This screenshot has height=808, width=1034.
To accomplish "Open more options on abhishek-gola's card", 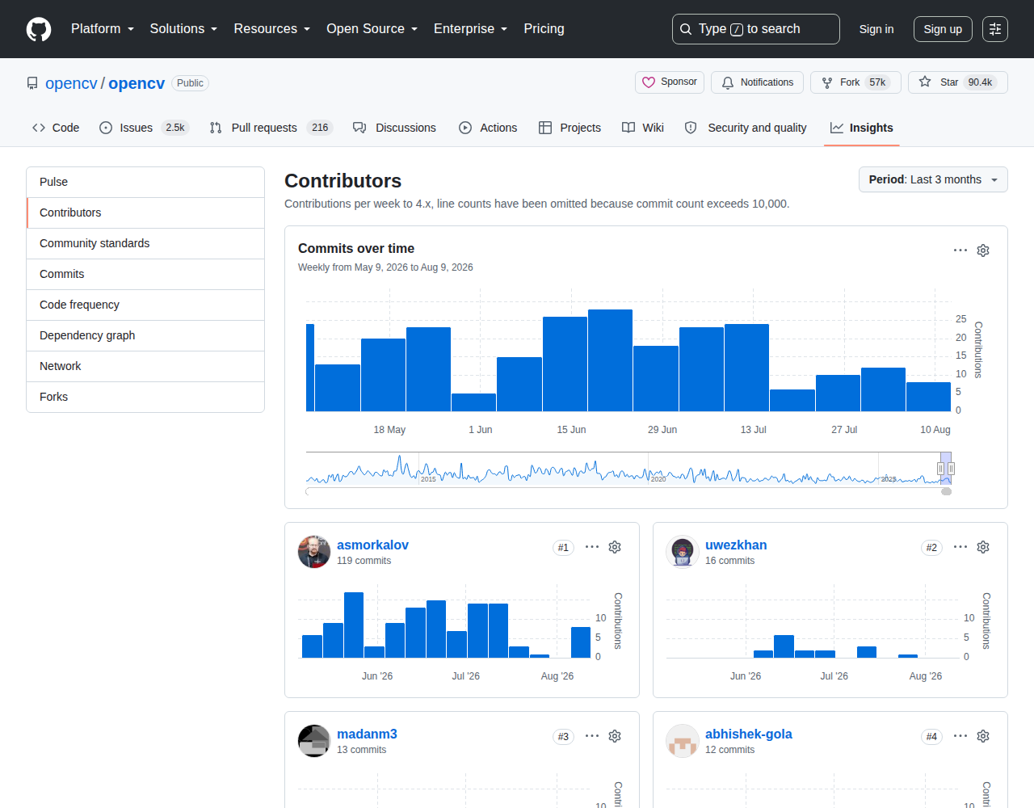I will click(960, 736).
